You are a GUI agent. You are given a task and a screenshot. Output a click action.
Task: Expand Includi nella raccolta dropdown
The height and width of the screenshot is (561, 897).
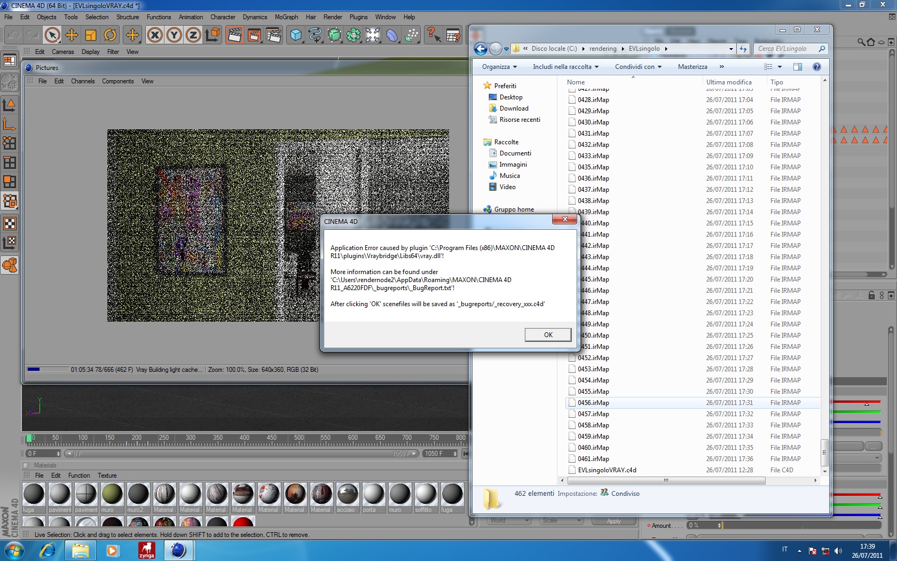pos(565,67)
